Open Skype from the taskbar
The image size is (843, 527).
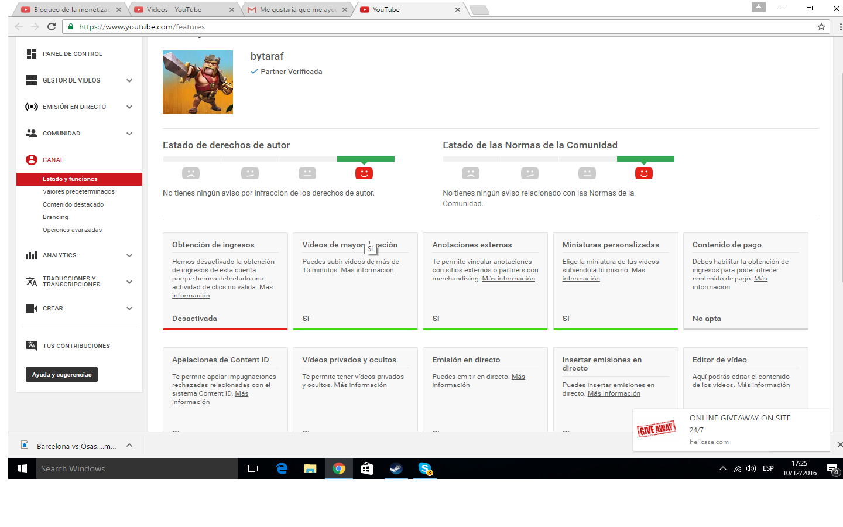click(425, 468)
